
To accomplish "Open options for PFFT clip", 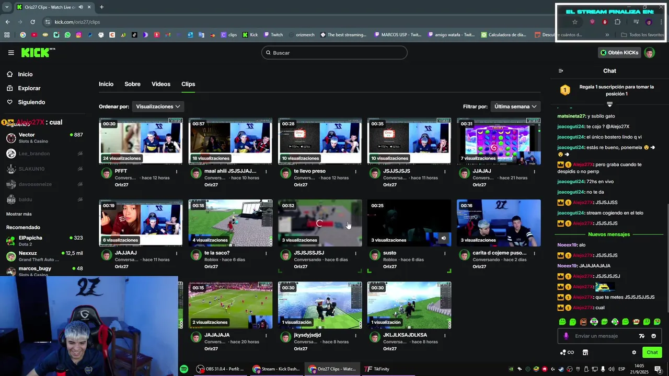I will point(176,171).
